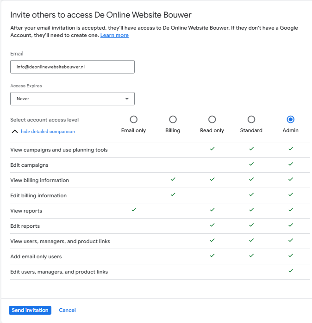Focus the Email input field
Viewport: 312px width, 323px height.
coord(72,67)
